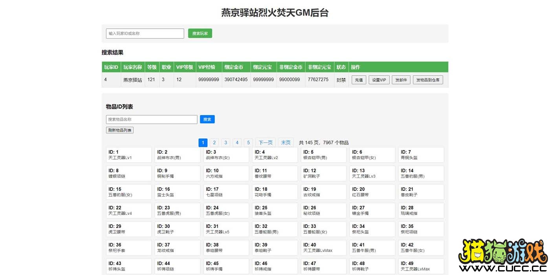Viewport: 550px width, 275px height.
Task: Pick item ID 40 天工灵器LvMax
Action: (x=324, y=247)
